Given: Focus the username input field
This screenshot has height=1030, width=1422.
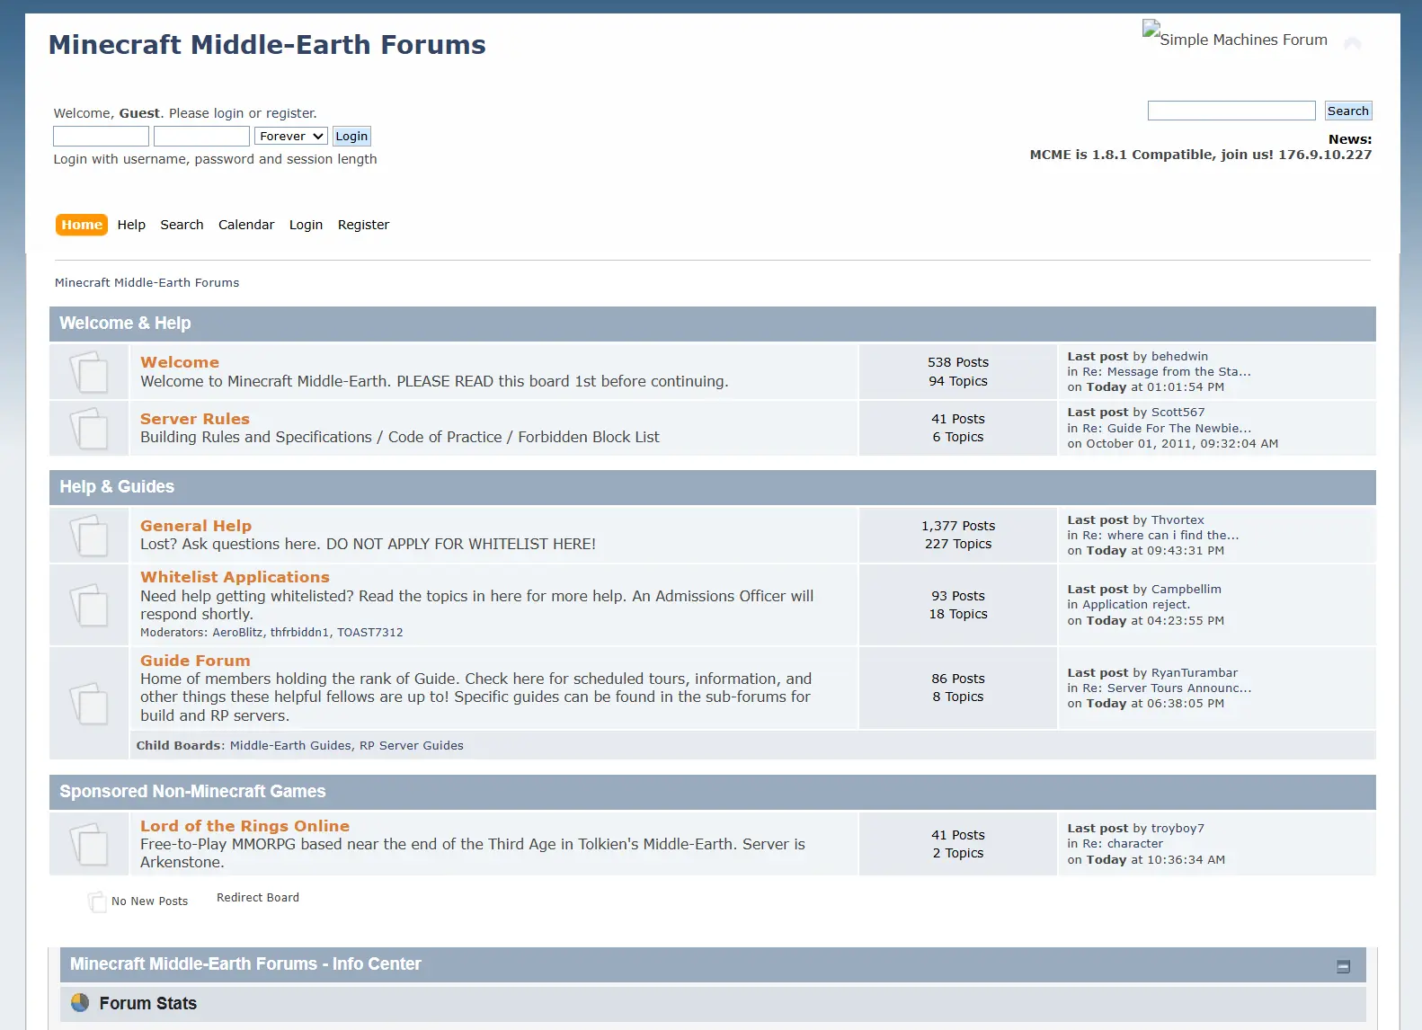Looking at the screenshot, I should click(x=101, y=136).
